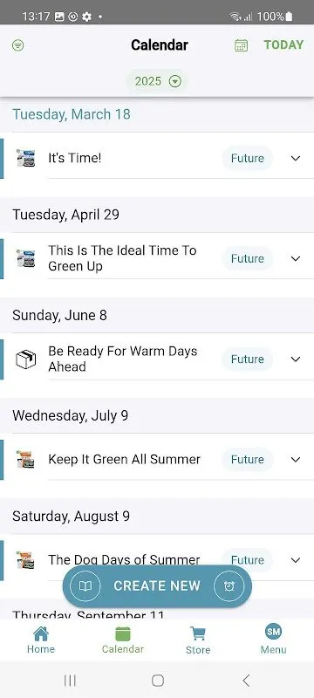The height and width of the screenshot is (698, 314).
Task: Open the box icon for Be Ready For Warm Days
Action: [x=26, y=359]
